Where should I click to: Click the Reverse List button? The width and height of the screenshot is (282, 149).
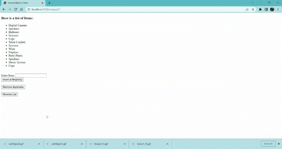tap(10, 94)
